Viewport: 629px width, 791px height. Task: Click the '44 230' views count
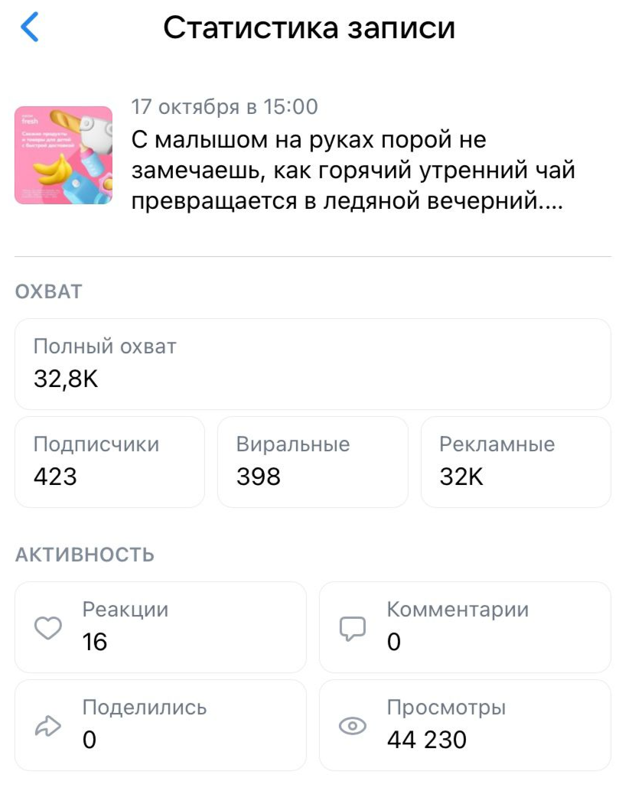pos(426,740)
